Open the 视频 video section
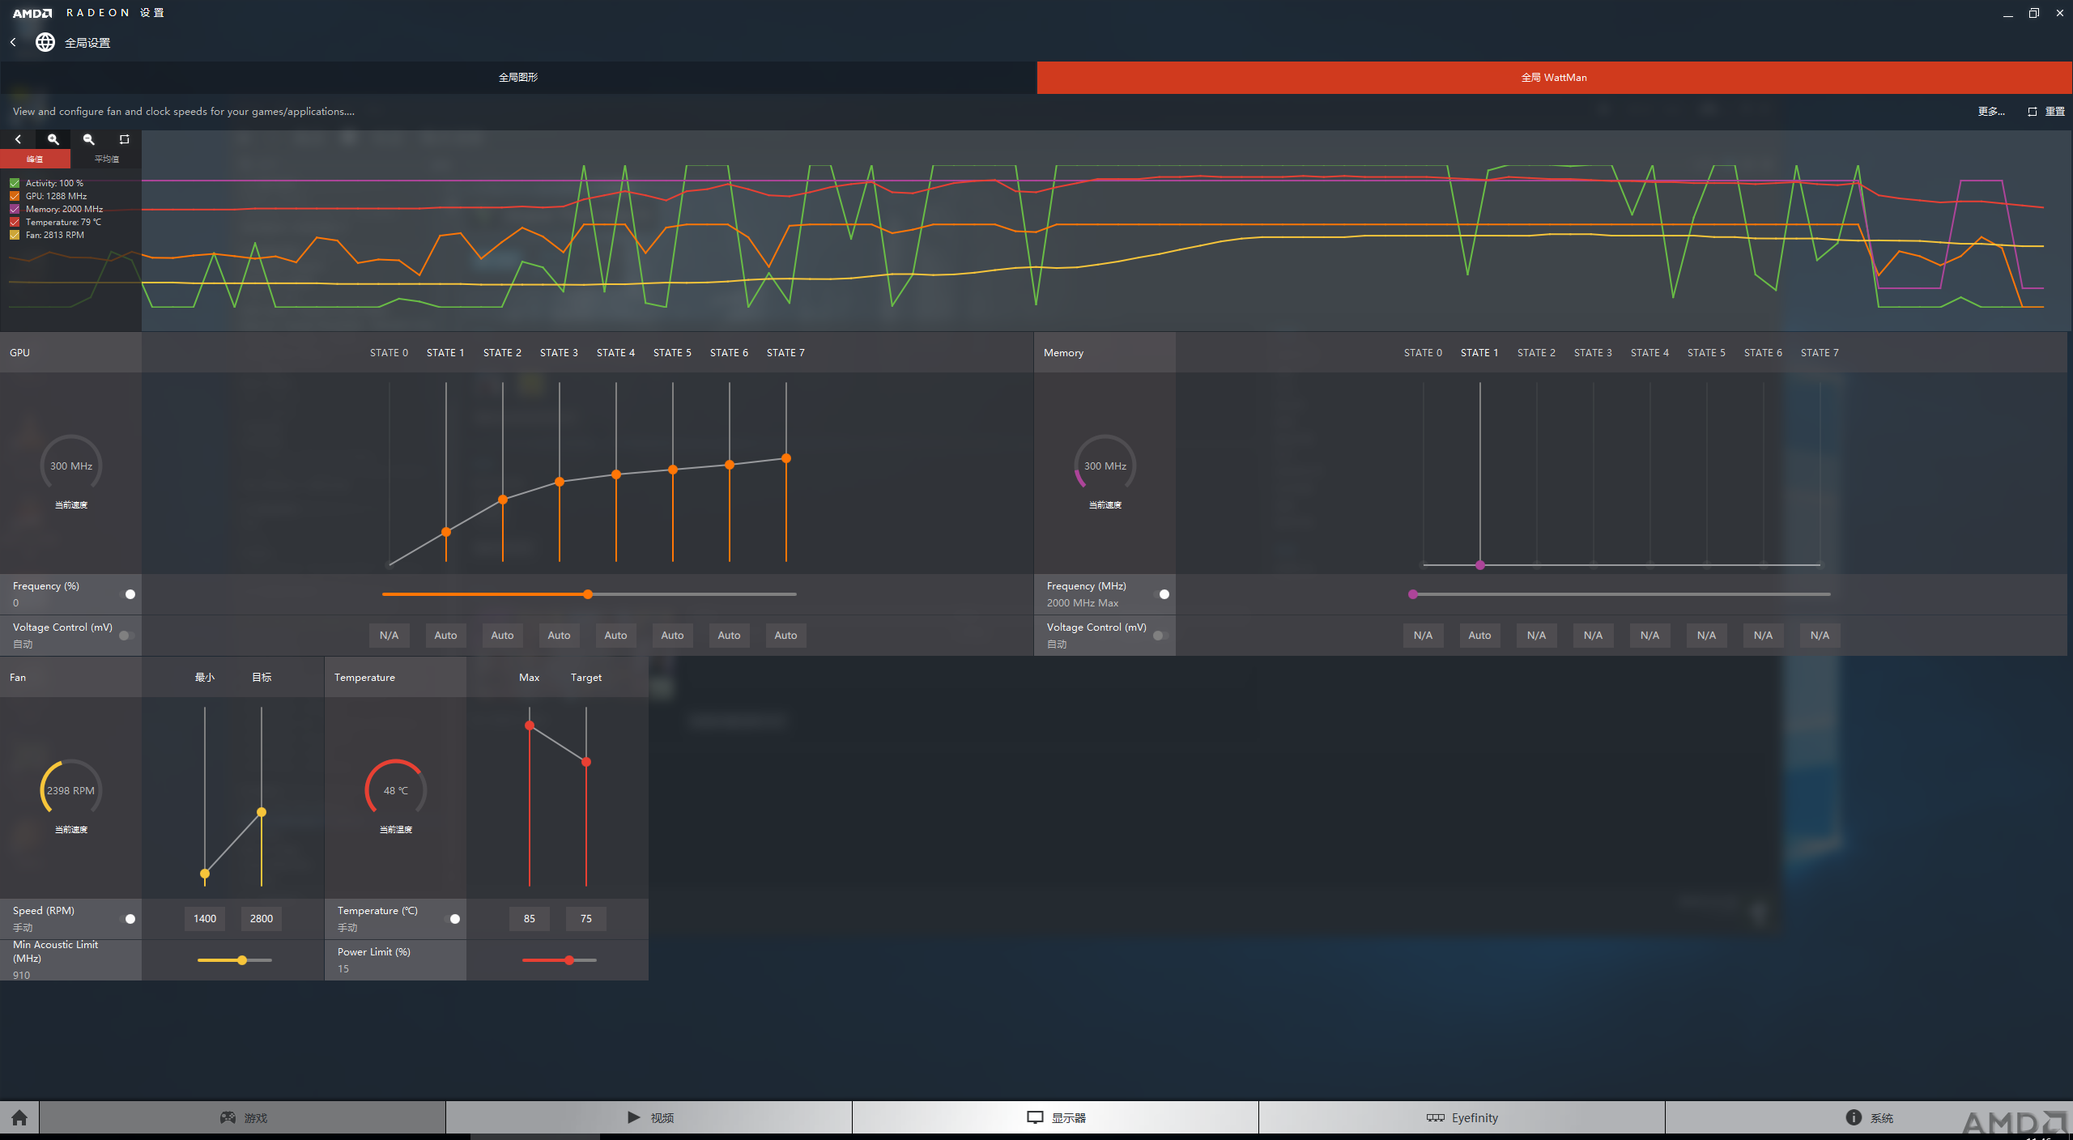This screenshot has width=2073, height=1140. [649, 1117]
